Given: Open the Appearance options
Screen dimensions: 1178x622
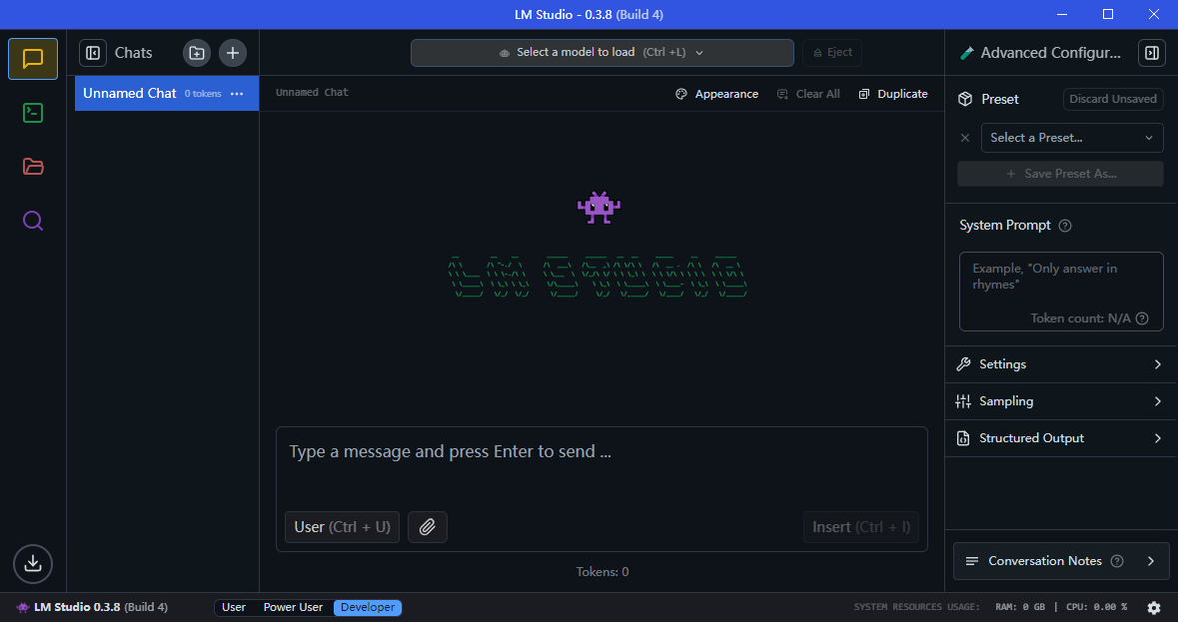Looking at the screenshot, I should pos(716,94).
